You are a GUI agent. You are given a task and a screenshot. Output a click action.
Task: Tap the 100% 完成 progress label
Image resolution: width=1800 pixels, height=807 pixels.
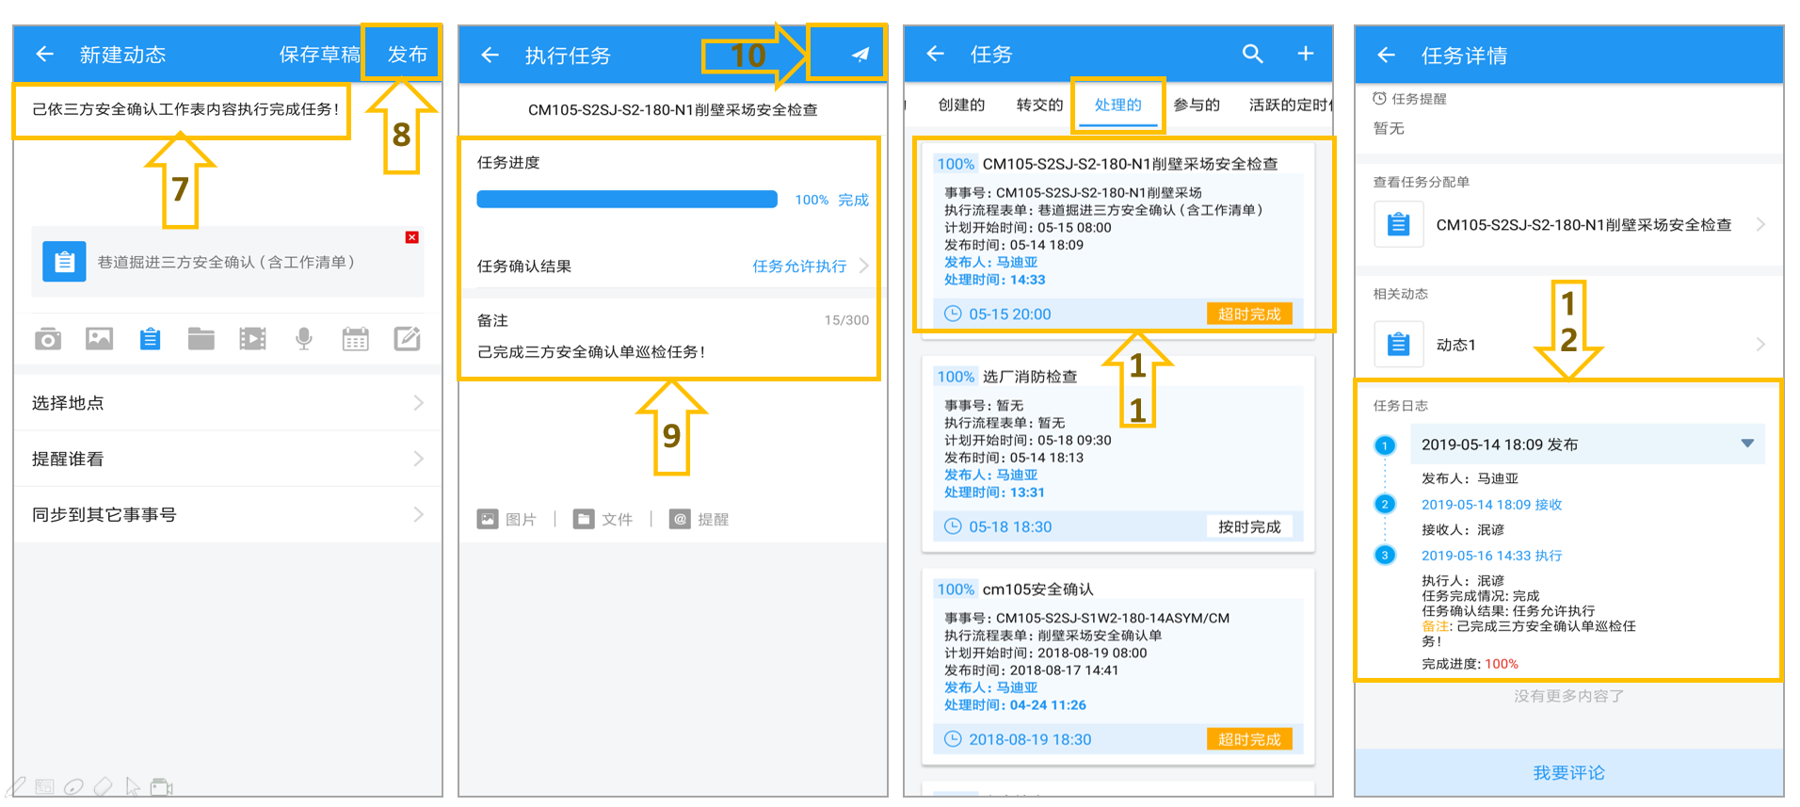(831, 200)
